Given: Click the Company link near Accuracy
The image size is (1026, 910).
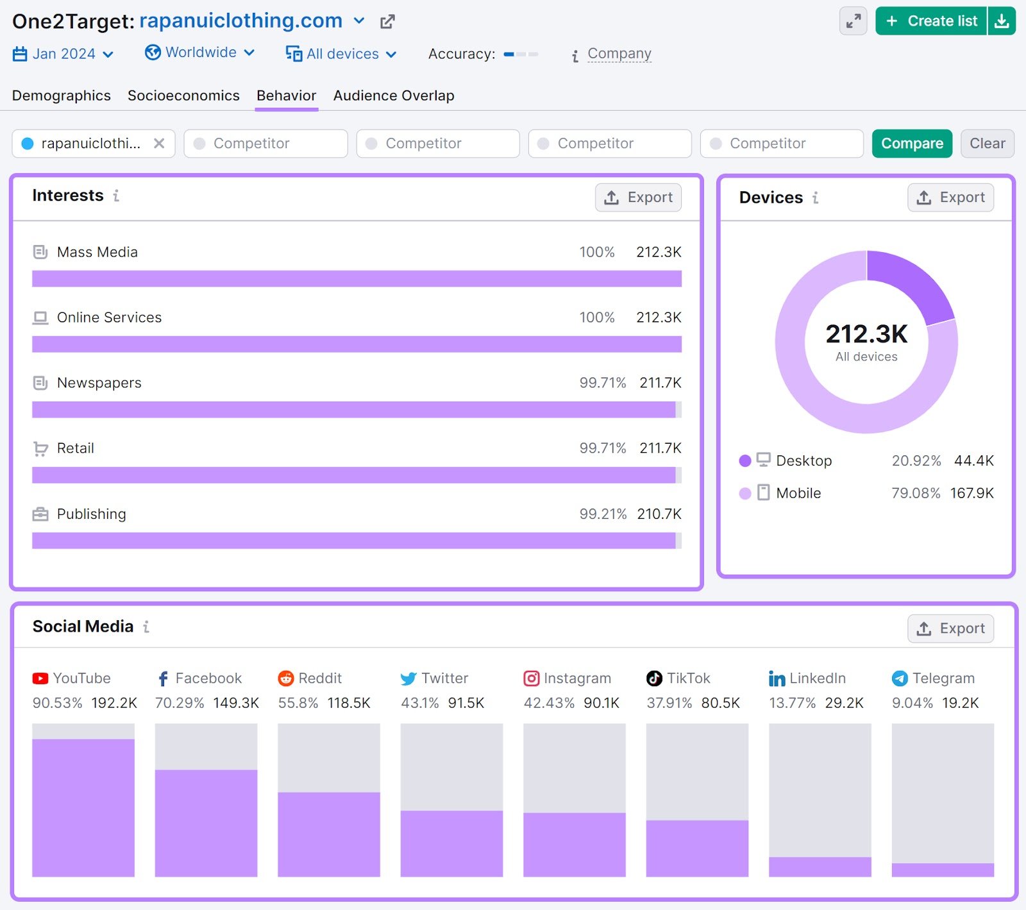Looking at the screenshot, I should [619, 53].
